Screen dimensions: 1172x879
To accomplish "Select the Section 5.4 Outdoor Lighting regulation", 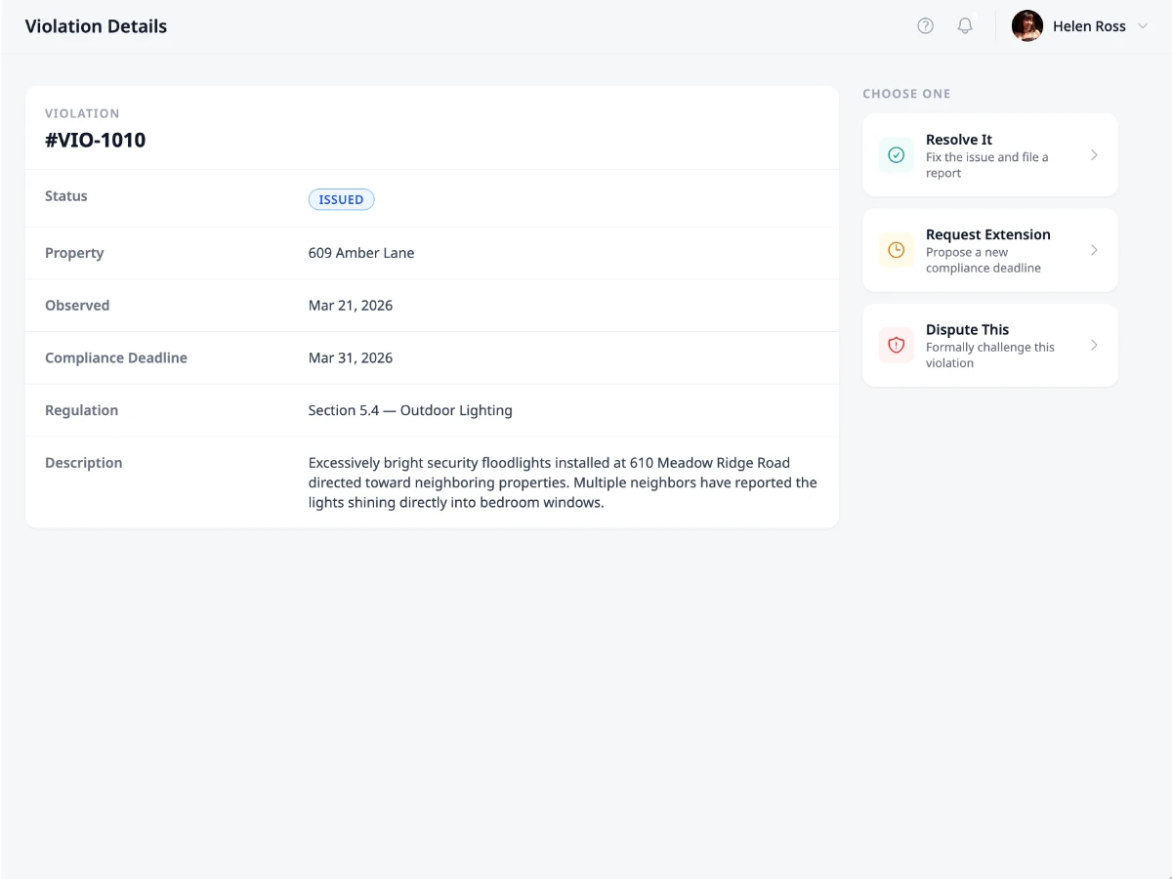I will tap(410, 409).
